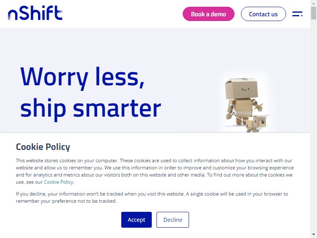Click the cardboard robot's box head

(241, 88)
